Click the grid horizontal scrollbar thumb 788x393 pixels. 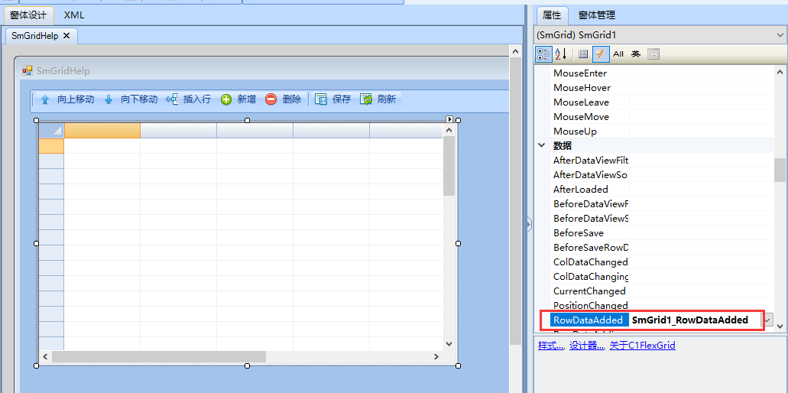[x=159, y=356]
